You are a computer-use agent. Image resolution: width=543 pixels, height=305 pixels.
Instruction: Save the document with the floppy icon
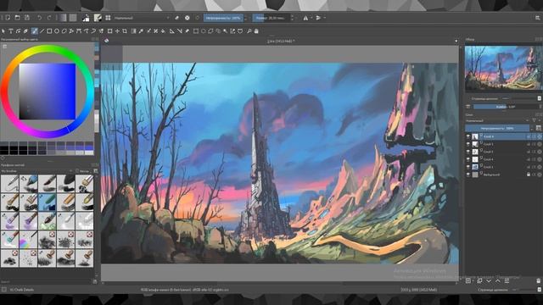point(27,18)
